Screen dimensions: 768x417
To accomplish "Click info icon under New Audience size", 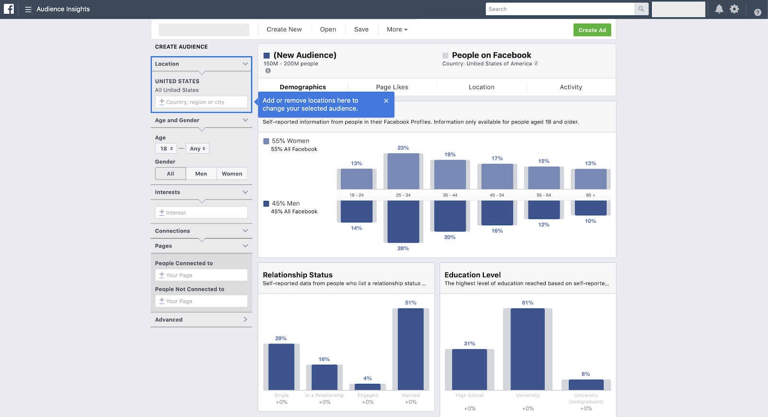I will pos(268,71).
